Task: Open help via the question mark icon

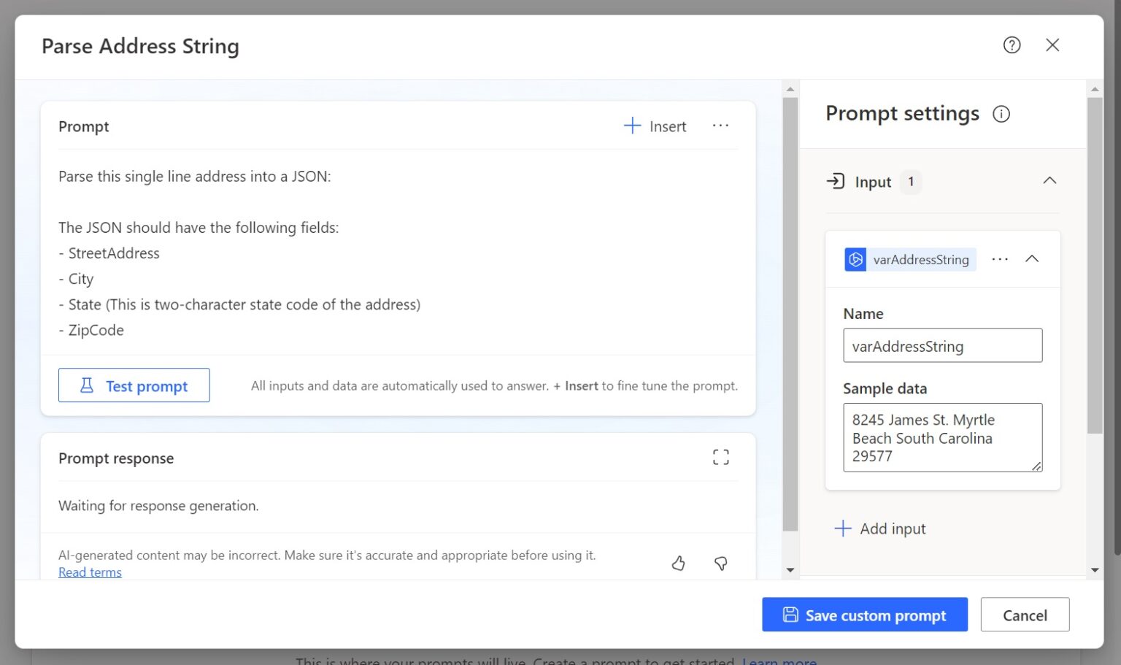Action: point(1012,45)
